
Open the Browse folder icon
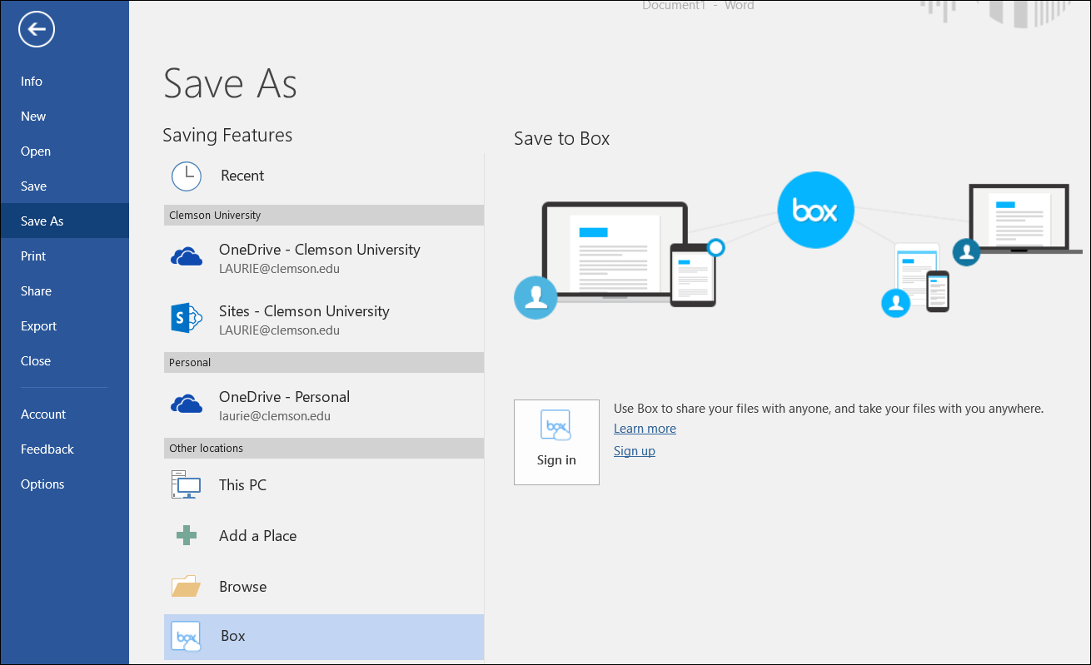pyautogui.click(x=187, y=586)
